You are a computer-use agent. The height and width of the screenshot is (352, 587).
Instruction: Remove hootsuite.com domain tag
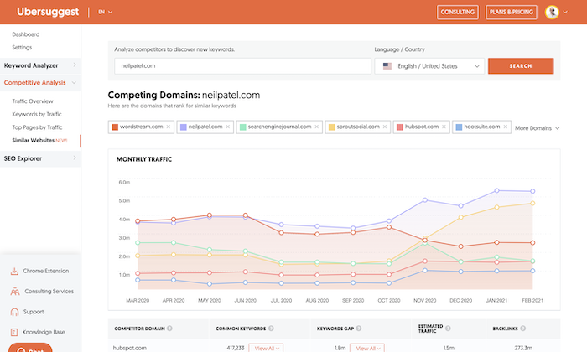(x=506, y=127)
